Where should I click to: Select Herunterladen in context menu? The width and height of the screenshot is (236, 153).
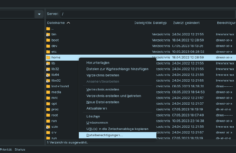click(98, 63)
